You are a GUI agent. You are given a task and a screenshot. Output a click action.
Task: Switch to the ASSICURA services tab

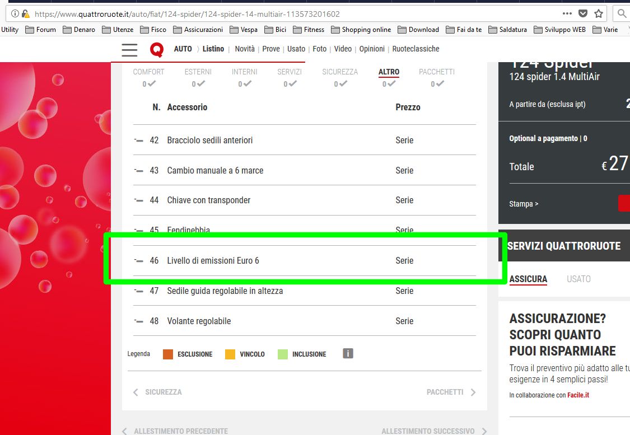click(528, 279)
